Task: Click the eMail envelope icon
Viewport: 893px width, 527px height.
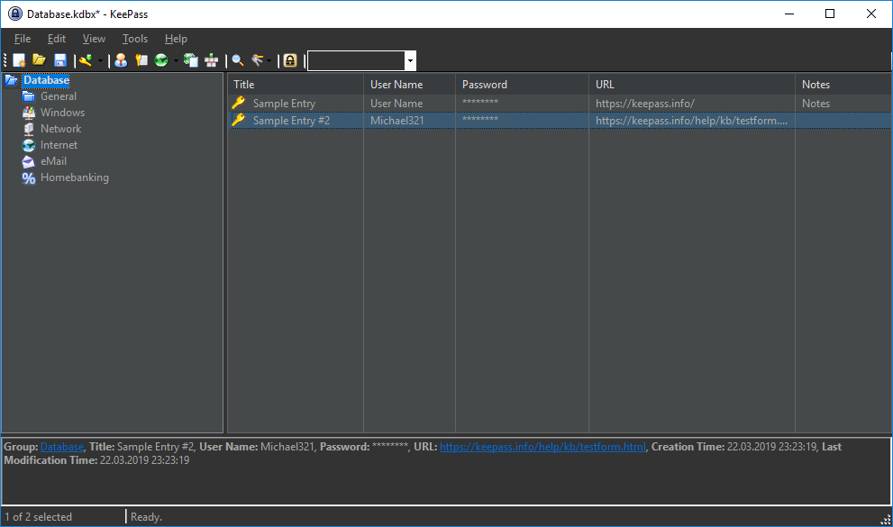Action: (x=29, y=161)
